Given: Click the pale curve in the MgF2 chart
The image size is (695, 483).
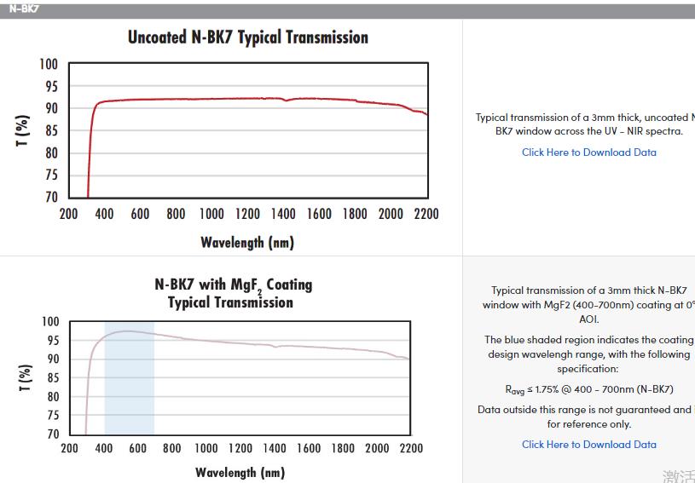Looking at the screenshot, I should 256,343.
